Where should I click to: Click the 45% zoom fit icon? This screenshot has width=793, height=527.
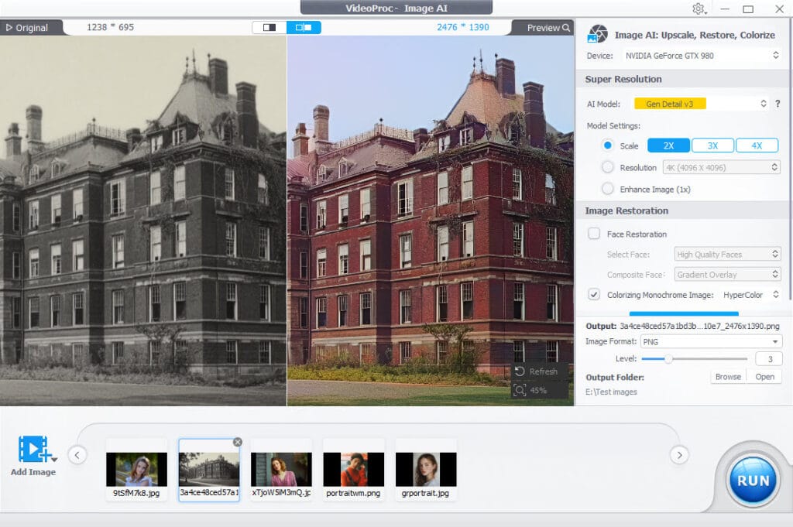[x=520, y=390]
